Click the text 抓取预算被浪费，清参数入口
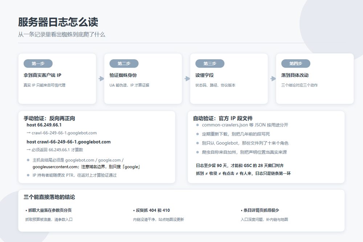Screen dimensions: 363x242 tap(49, 219)
